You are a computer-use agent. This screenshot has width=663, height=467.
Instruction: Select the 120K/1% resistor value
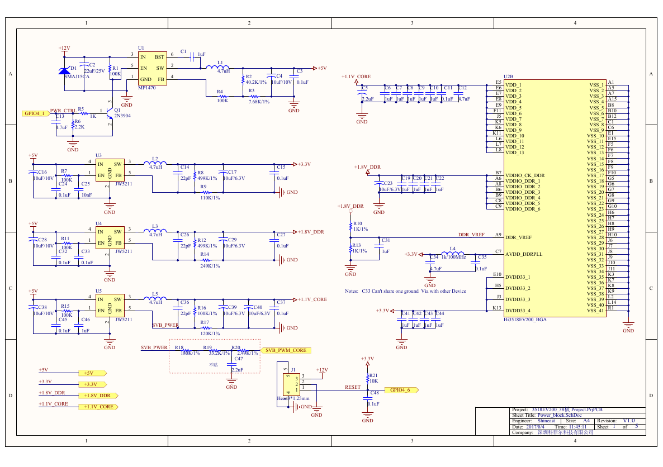pyautogui.click(x=210, y=333)
